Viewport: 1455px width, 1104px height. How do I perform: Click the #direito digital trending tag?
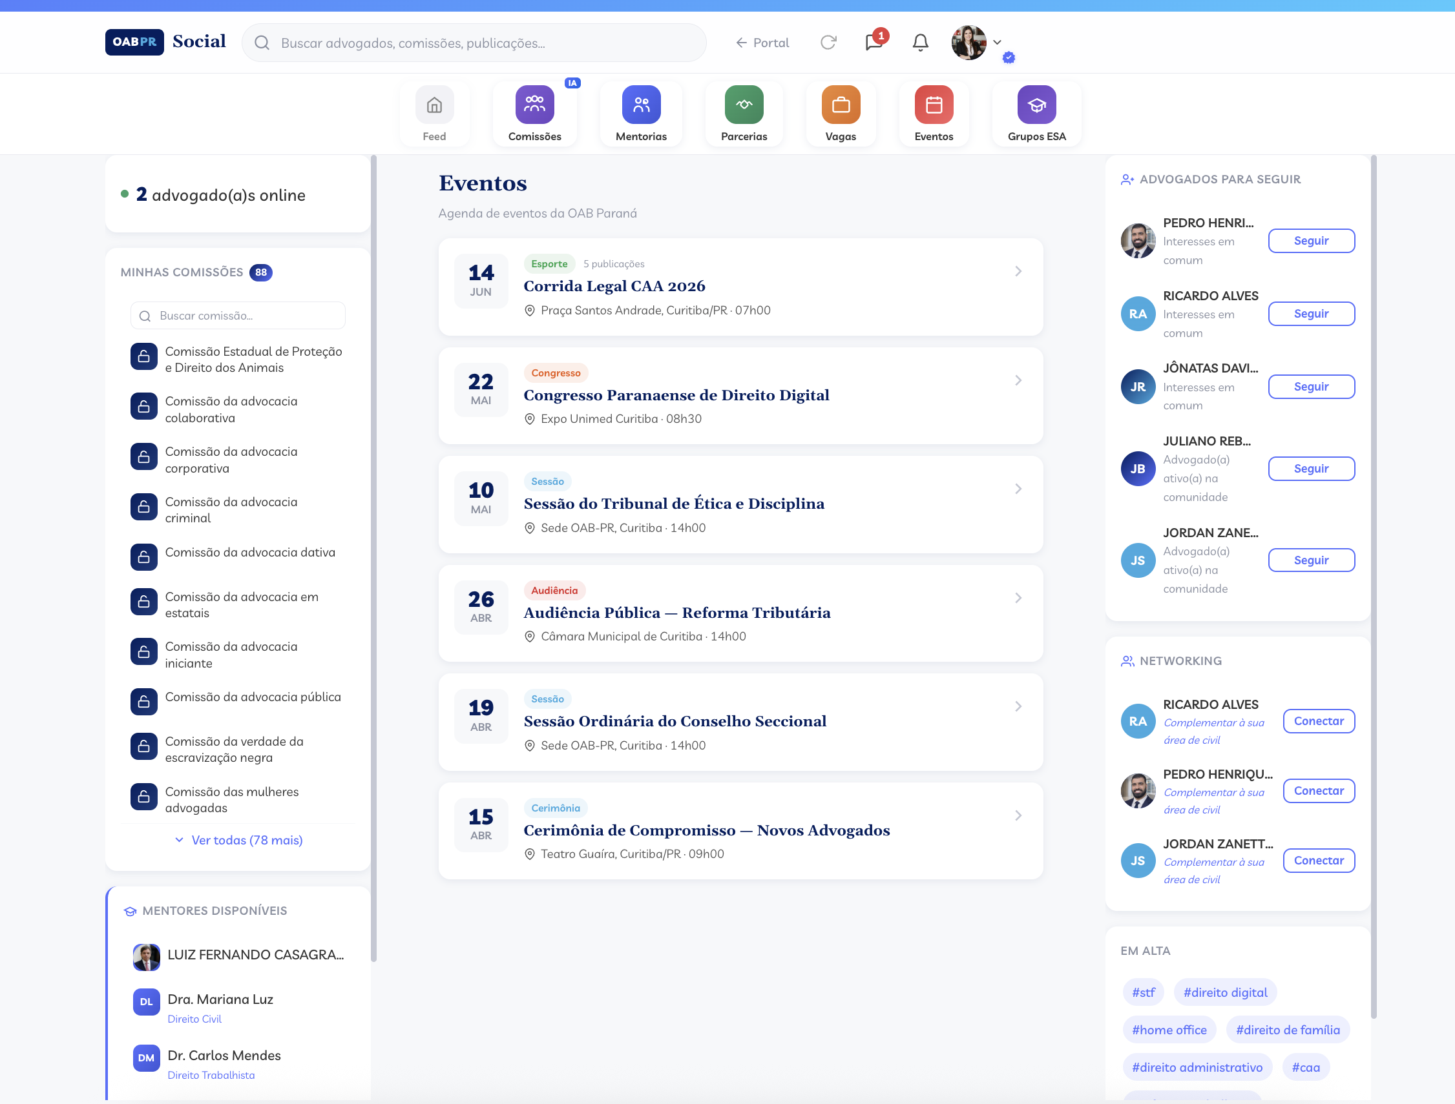click(1224, 992)
